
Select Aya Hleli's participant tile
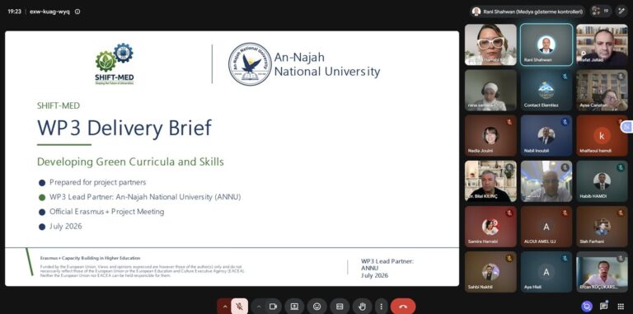(x=546, y=272)
